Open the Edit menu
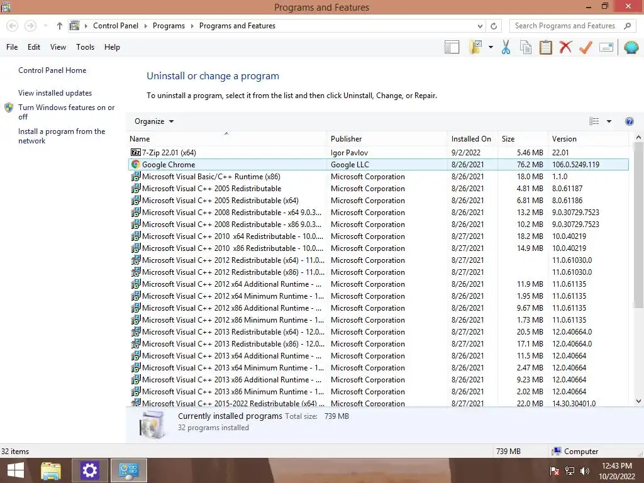Screen dimensions: 644x483 pos(34,47)
